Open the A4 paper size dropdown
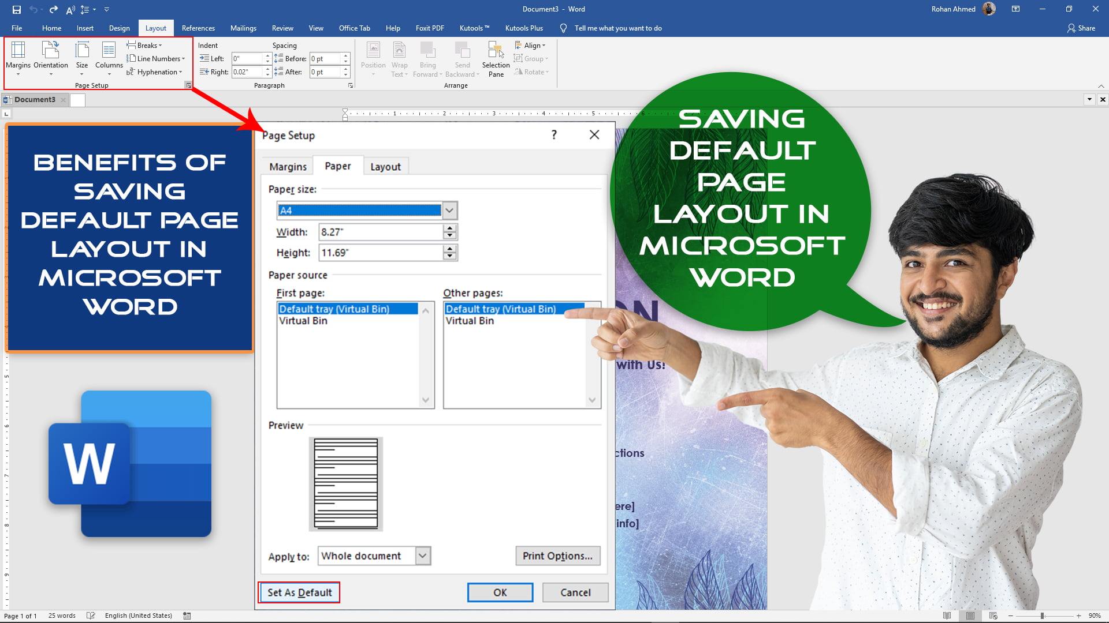The height and width of the screenshot is (623, 1109). 449,210
